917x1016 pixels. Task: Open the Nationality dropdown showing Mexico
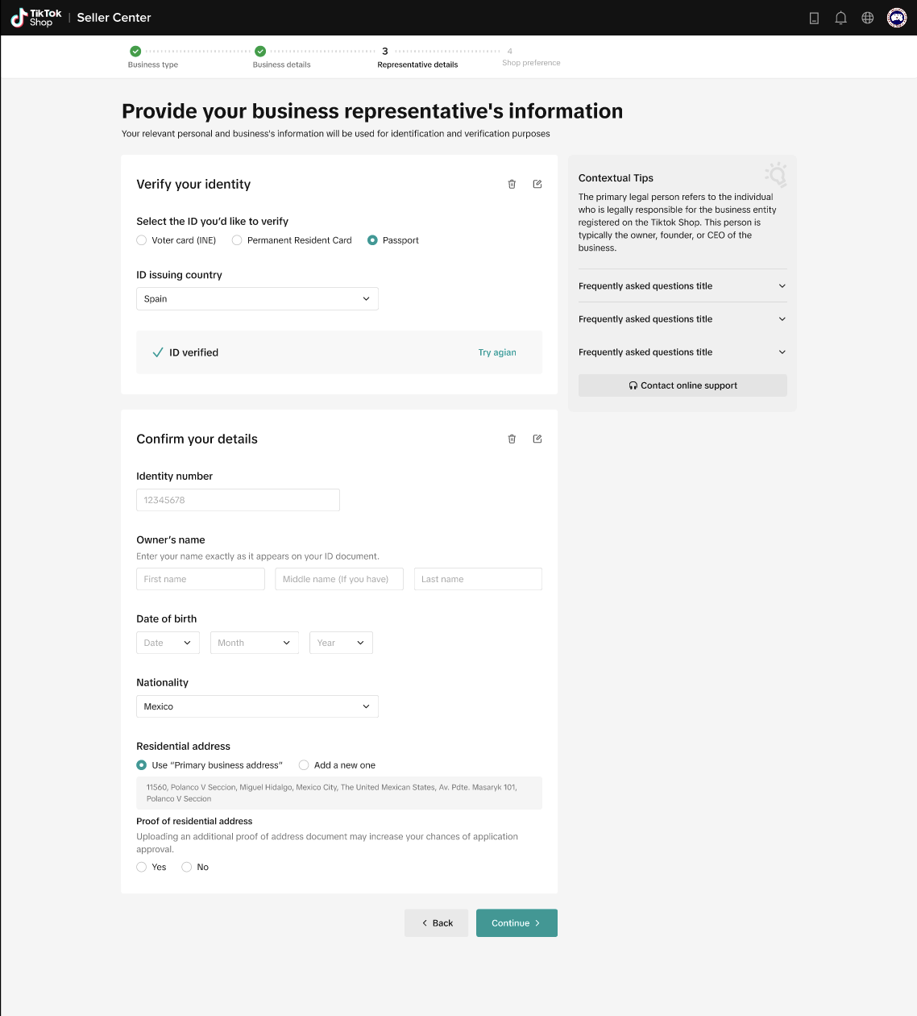[x=257, y=706]
